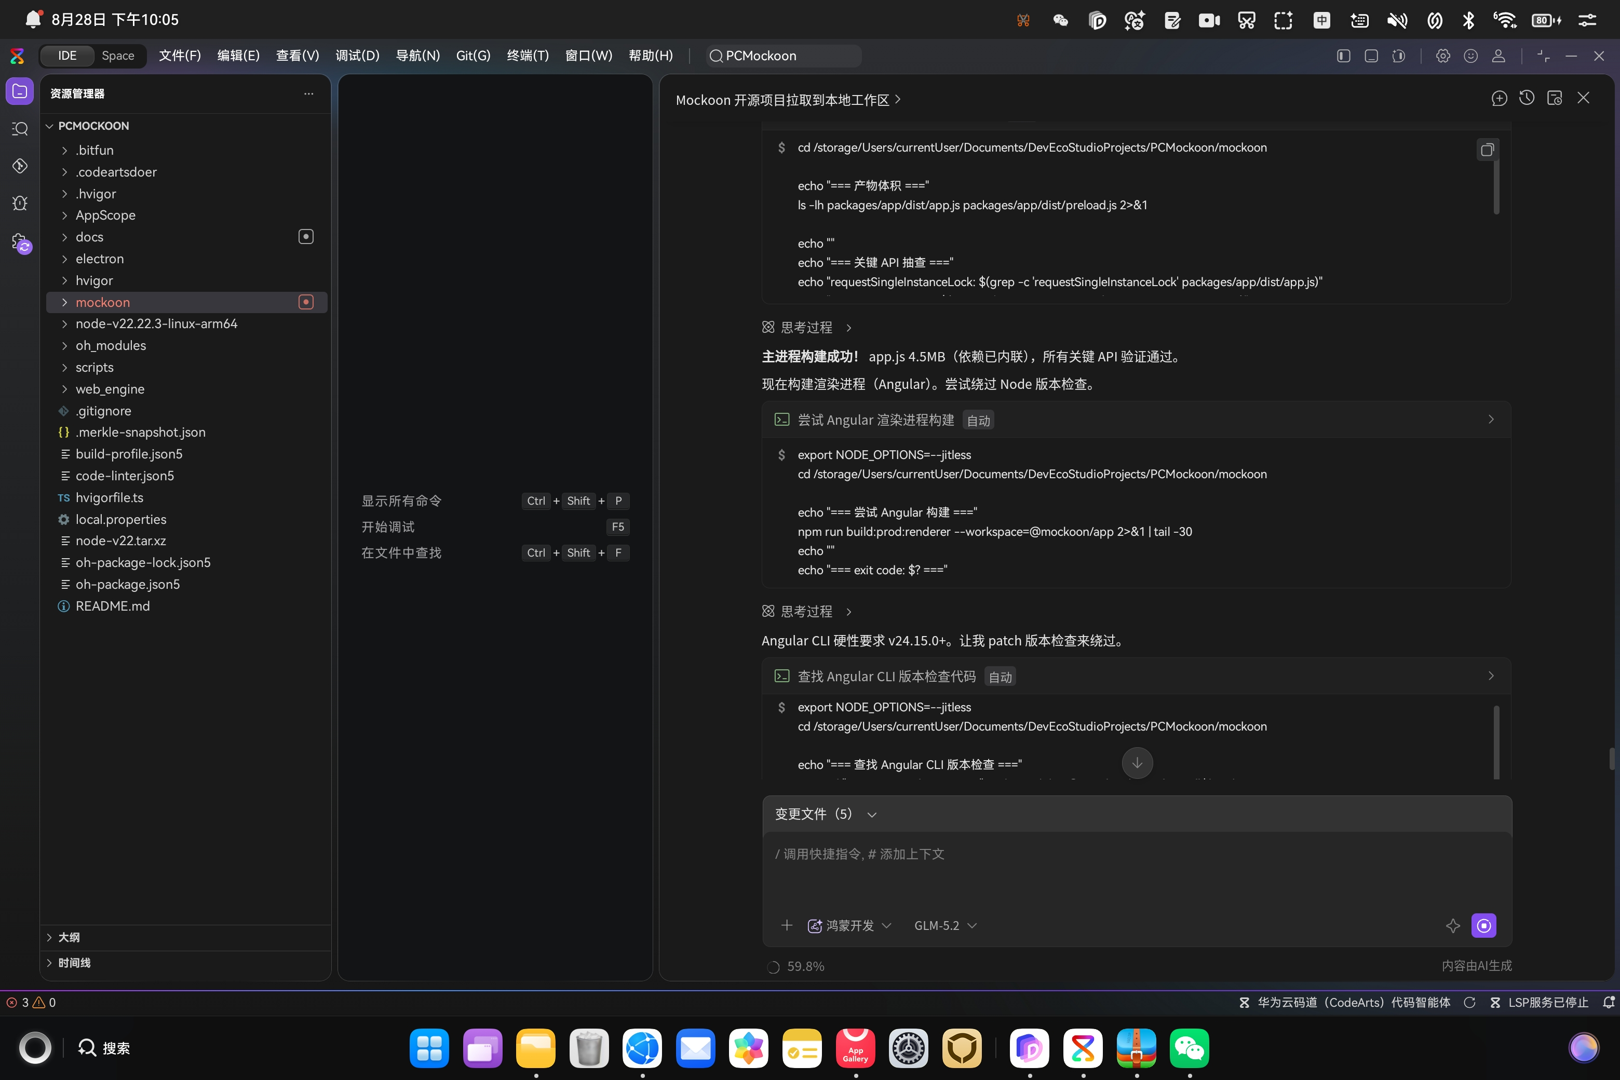Image resolution: width=1620 pixels, height=1080 pixels.
Task: Open explorer more options menu
Action: coord(308,93)
